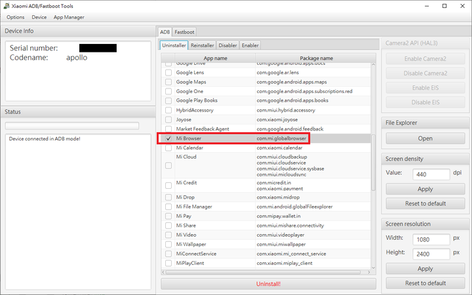Check the Mi Wallpaper checkbox
This screenshot has width=472, height=295.
(168, 245)
